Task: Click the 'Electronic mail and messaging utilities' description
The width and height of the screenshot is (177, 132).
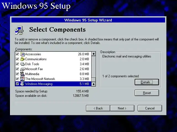Action: point(127,56)
